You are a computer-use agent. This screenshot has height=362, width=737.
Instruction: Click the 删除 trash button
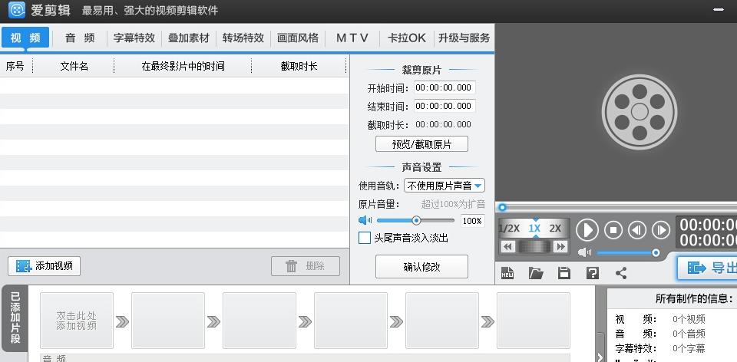(306, 266)
